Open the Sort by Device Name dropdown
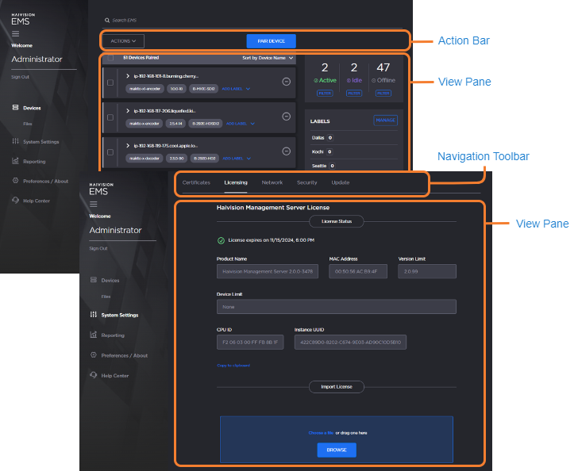 point(268,58)
